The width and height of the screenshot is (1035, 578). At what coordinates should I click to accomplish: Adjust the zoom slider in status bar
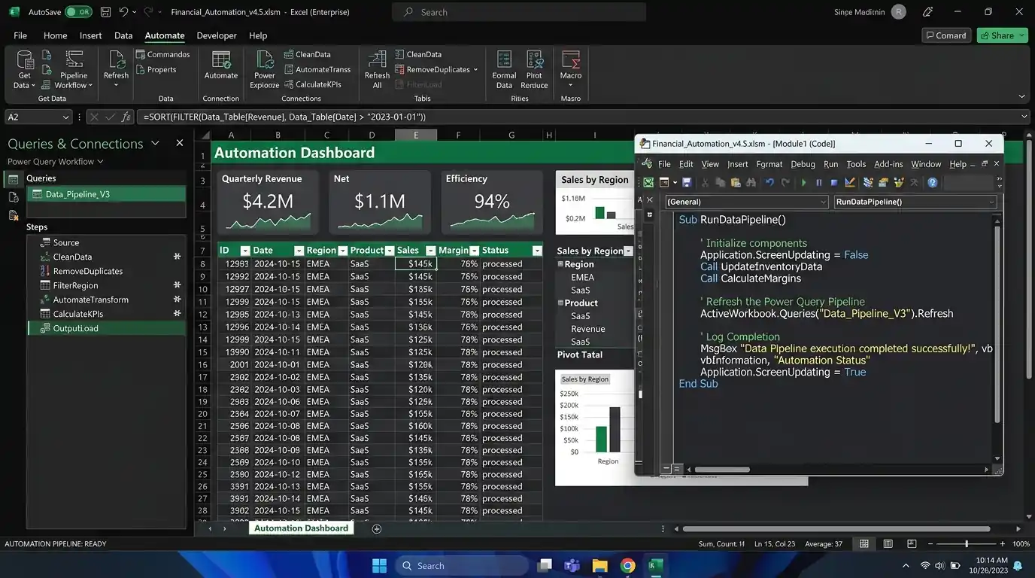966,543
